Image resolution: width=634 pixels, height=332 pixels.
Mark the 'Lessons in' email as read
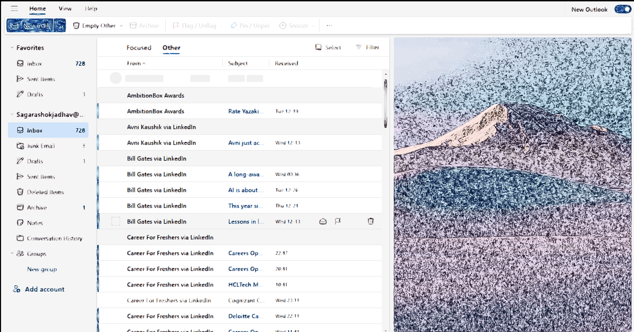323,221
